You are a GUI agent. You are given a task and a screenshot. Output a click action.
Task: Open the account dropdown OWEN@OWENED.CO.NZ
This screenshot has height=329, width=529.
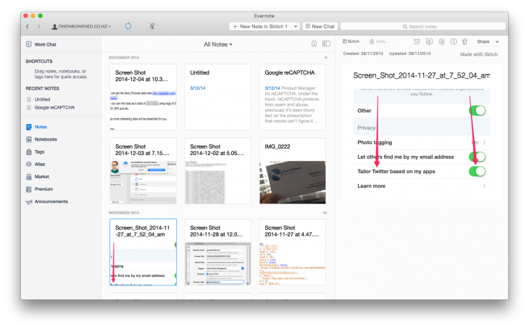tap(81, 26)
